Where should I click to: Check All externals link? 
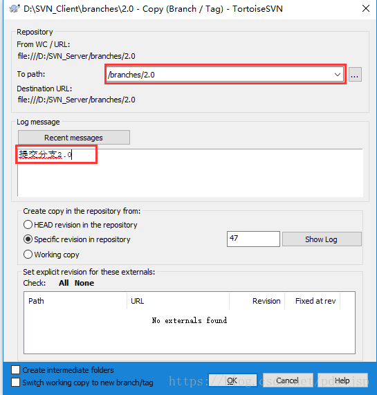64,283
